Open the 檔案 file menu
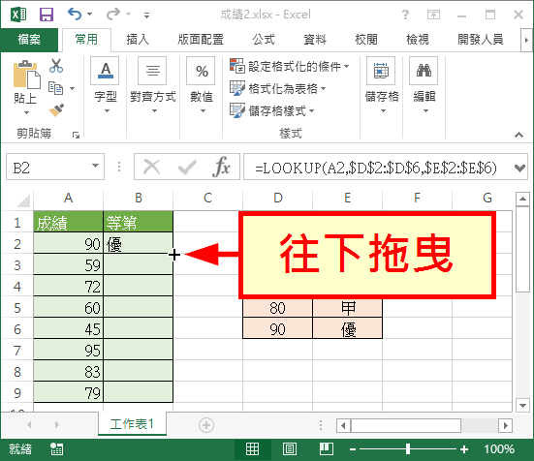Viewport: 534px width, 461px height. click(x=29, y=40)
